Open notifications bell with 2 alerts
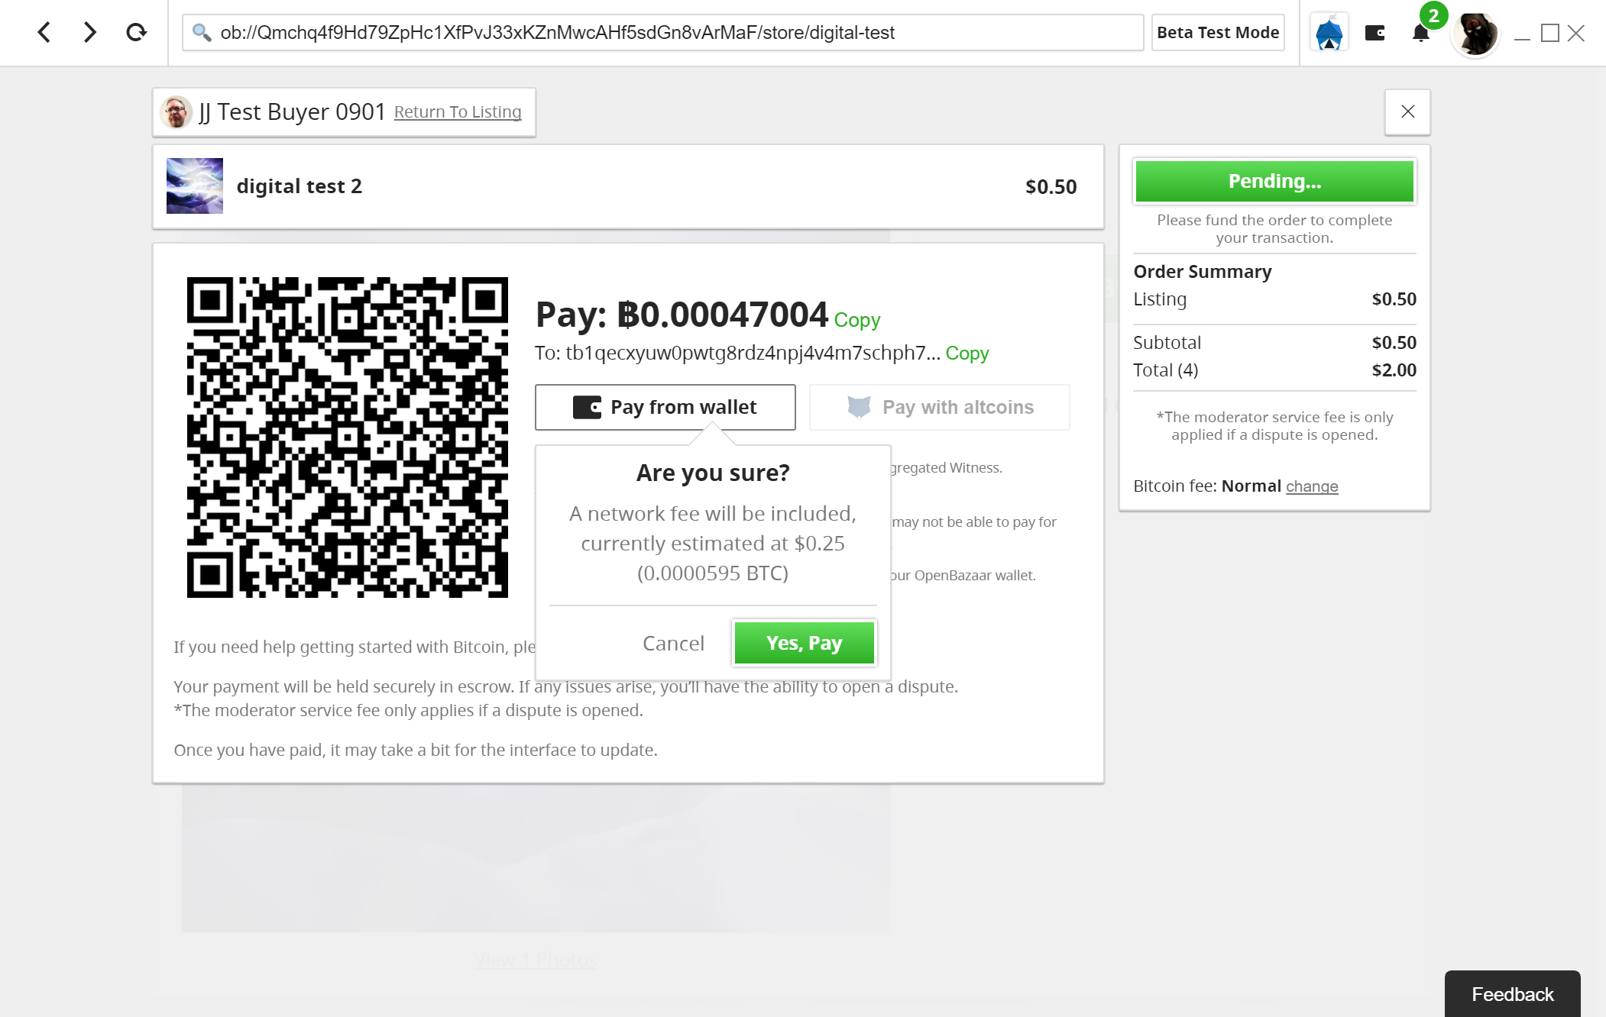Screen dimensions: 1606x1017 tap(1420, 33)
